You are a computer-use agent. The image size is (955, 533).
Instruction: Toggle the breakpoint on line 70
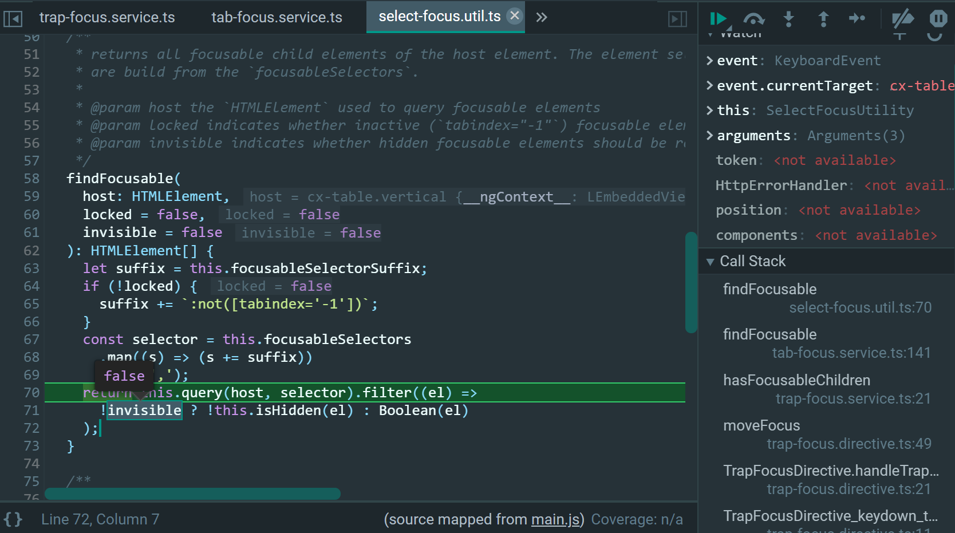click(x=33, y=393)
